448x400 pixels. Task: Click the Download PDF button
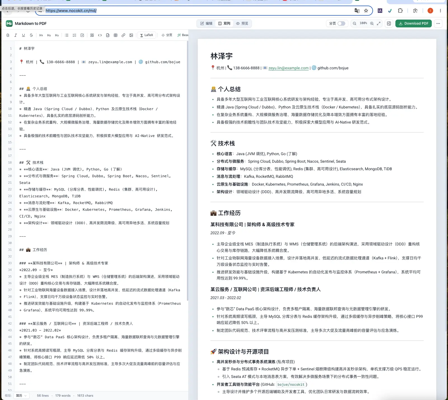(x=414, y=23)
